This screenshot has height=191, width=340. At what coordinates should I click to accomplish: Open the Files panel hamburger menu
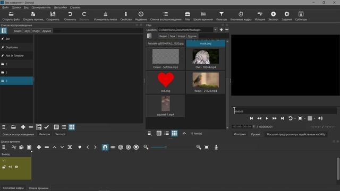(150, 133)
